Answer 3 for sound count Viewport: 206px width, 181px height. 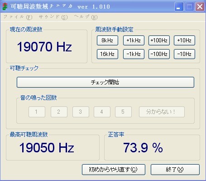click(81, 112)
